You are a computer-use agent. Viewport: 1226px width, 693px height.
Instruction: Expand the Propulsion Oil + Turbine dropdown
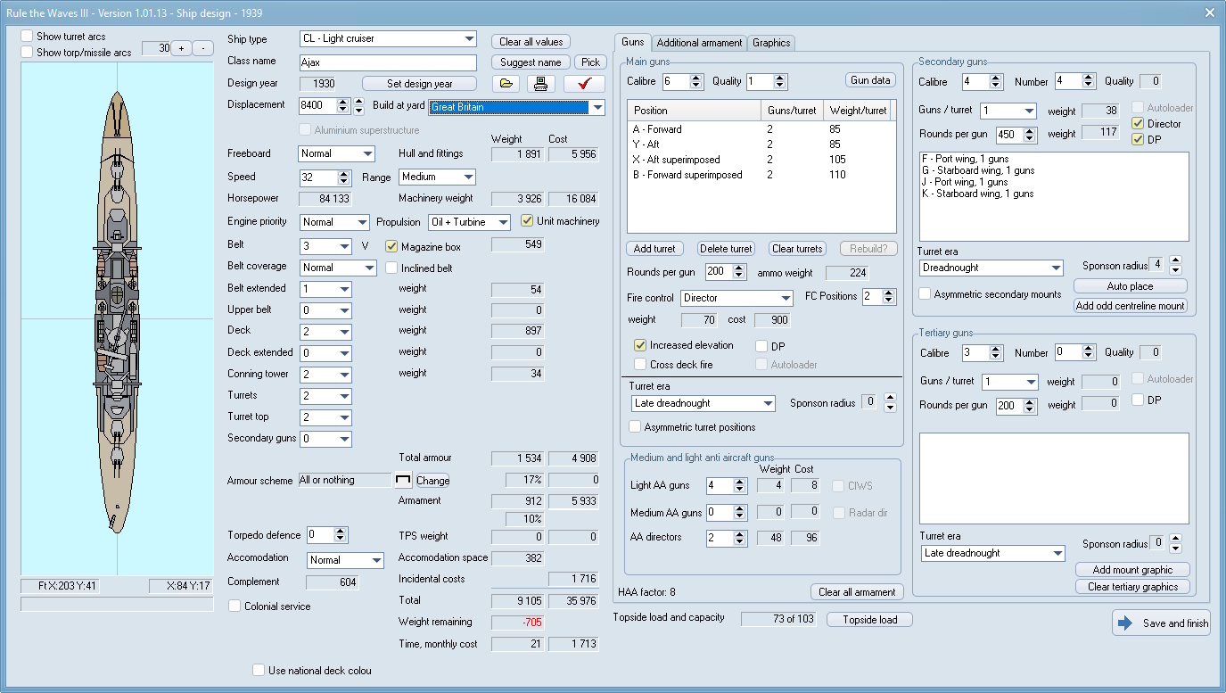(504, 222)
